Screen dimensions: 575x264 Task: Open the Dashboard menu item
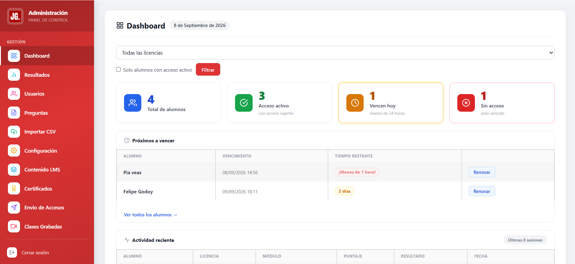[x=47, y=56]
